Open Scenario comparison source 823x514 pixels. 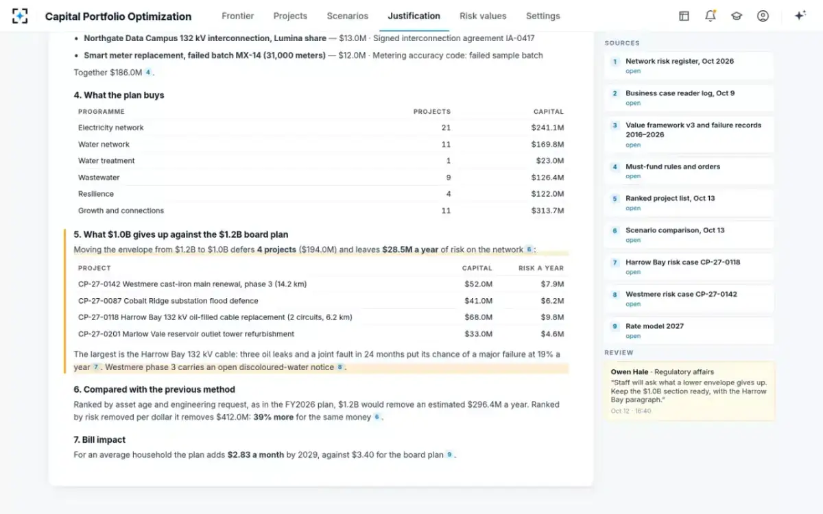point(689,235)
